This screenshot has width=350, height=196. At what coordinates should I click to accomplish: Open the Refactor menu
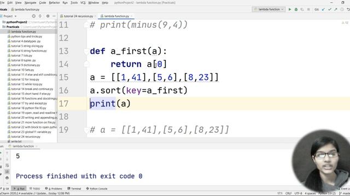pyautogui.click(x=54, y=3)
